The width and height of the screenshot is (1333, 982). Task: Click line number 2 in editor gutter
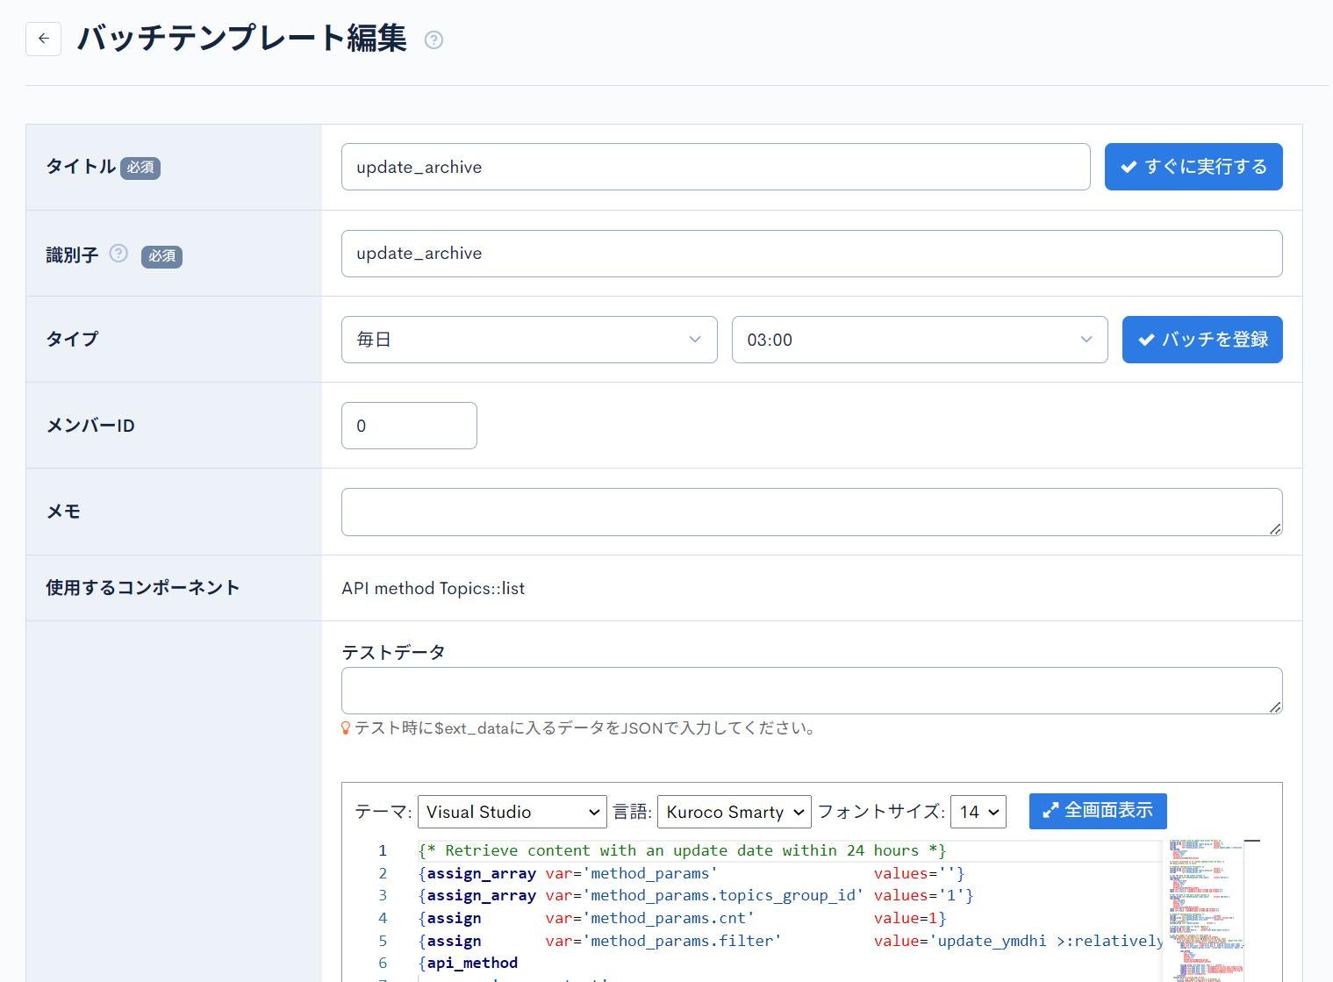[383, 873]
